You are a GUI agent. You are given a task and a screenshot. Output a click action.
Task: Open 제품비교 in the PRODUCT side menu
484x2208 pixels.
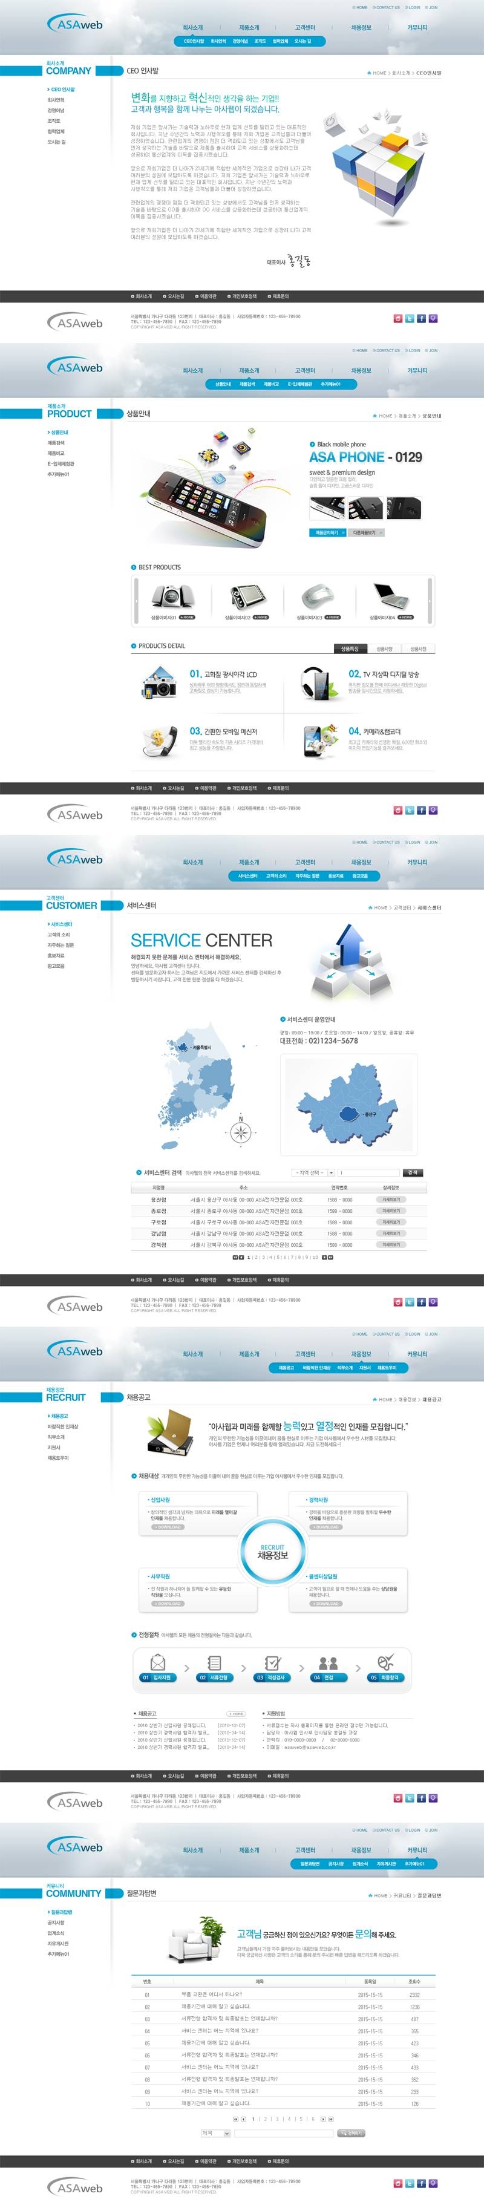[56, 454]
